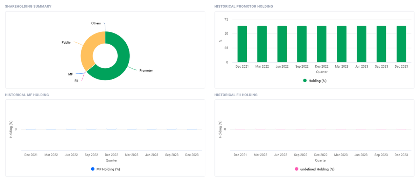Select the orange Public slice of the donut
Screen dimensions: 420x180
(87, 52)
